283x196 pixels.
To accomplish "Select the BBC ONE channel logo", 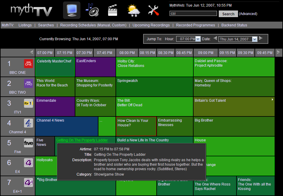I will (x=29, y=64).
